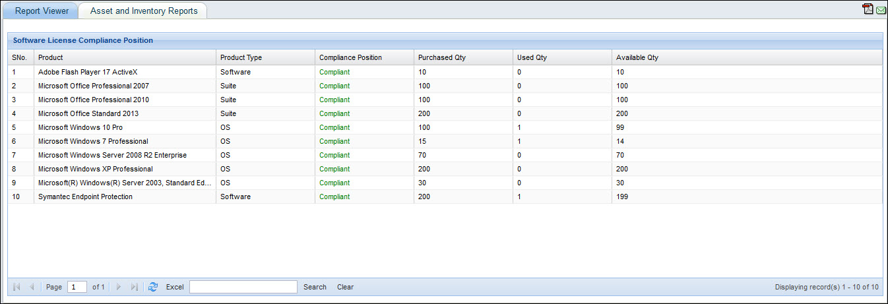Focus the search text box
The image size is (888, 304).
[x=243, y=287]
